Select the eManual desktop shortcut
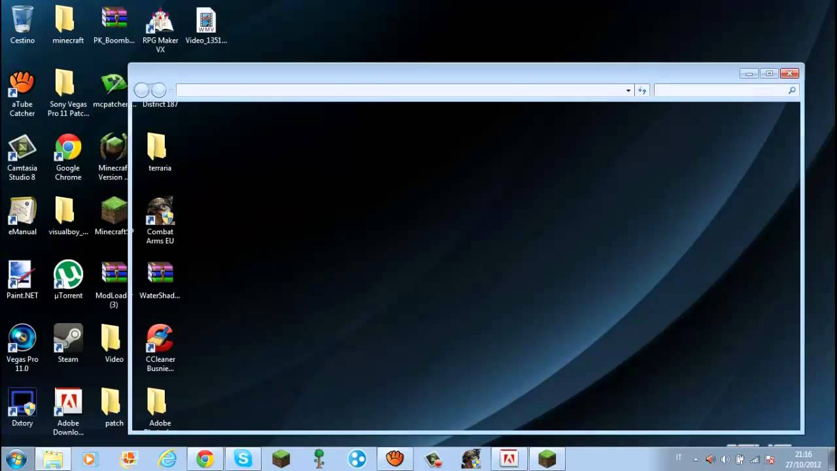Image resolution: width=837 pixels, height=471 pixels. pyautogui.click(x=22, y=216)
